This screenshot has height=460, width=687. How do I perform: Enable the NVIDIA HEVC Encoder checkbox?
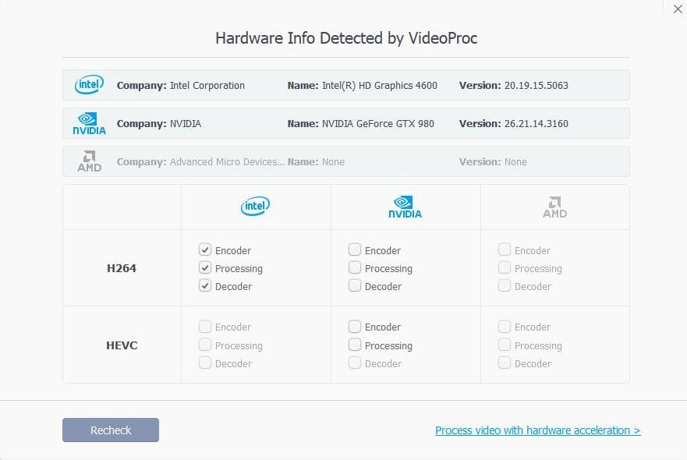tap(354, 327)
